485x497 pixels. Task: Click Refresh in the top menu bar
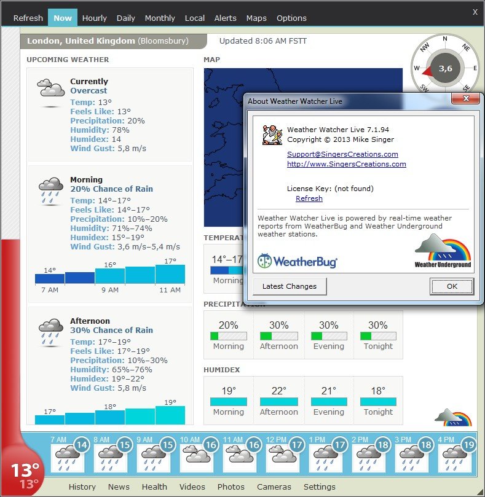pos(28,18)
